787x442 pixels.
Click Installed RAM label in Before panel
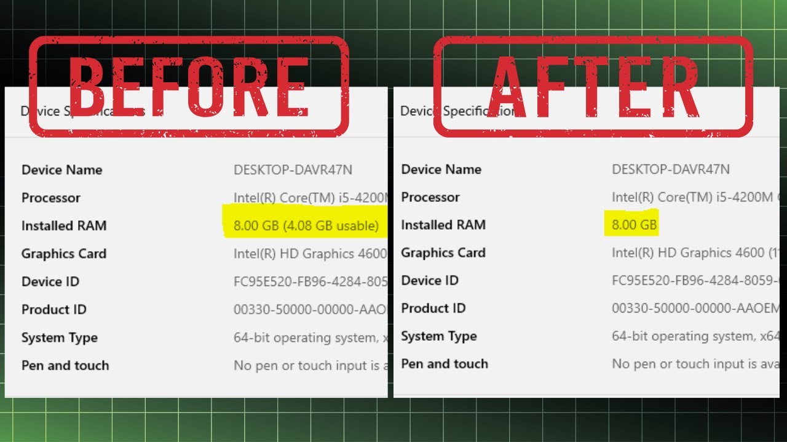pyautogui.click(x=64, y=226)
